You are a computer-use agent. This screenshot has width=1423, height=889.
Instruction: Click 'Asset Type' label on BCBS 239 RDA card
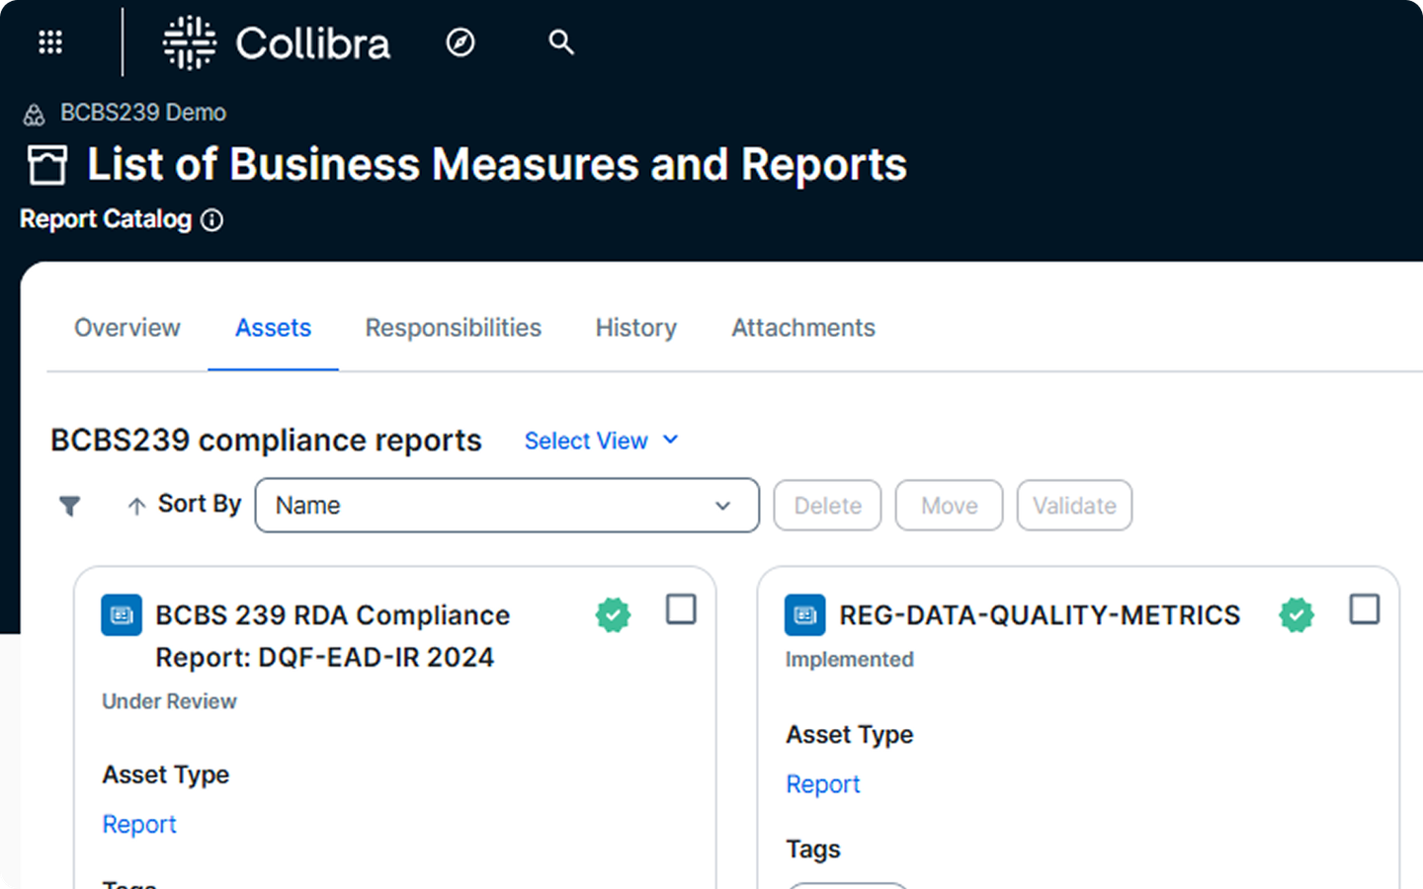tap(166, 775)
